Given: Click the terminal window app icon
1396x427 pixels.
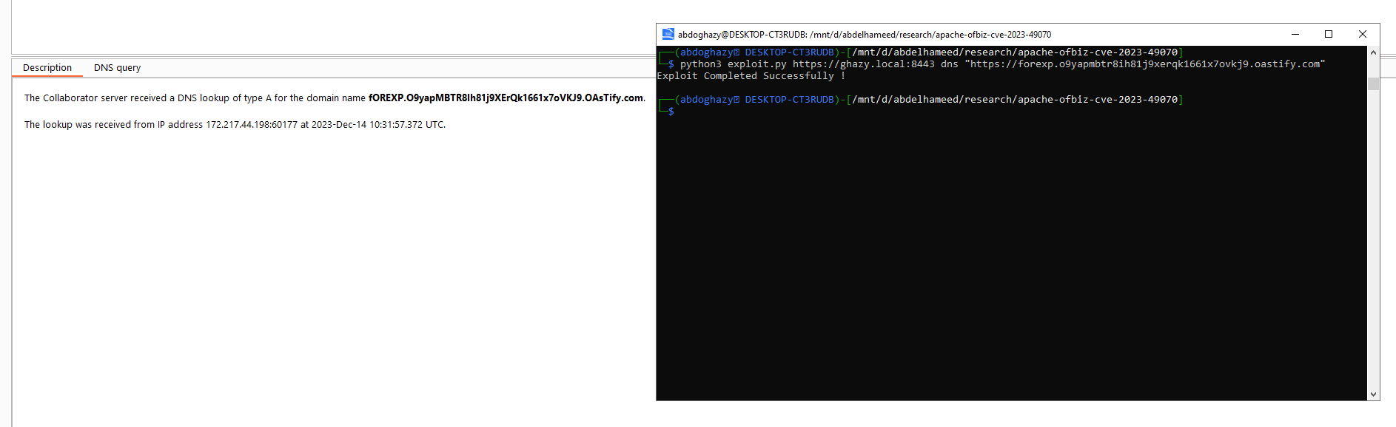Looking at the screenshot, I should tap(668, 34).
